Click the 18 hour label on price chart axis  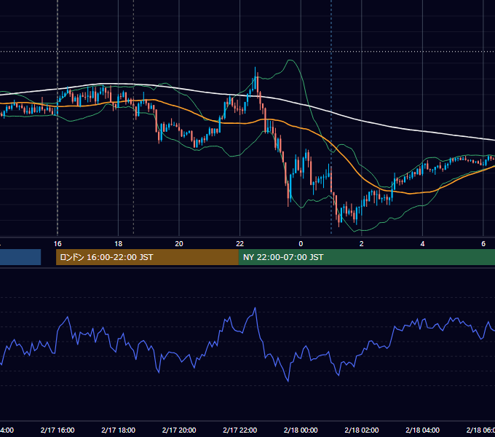[x=118, y=244]
